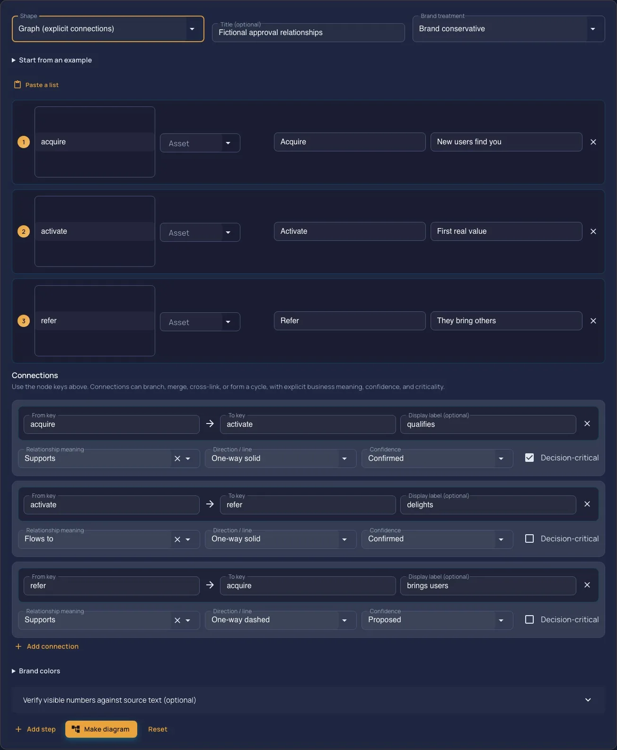Click the Add step button
617x750 pixels.
tap(35, 729)
